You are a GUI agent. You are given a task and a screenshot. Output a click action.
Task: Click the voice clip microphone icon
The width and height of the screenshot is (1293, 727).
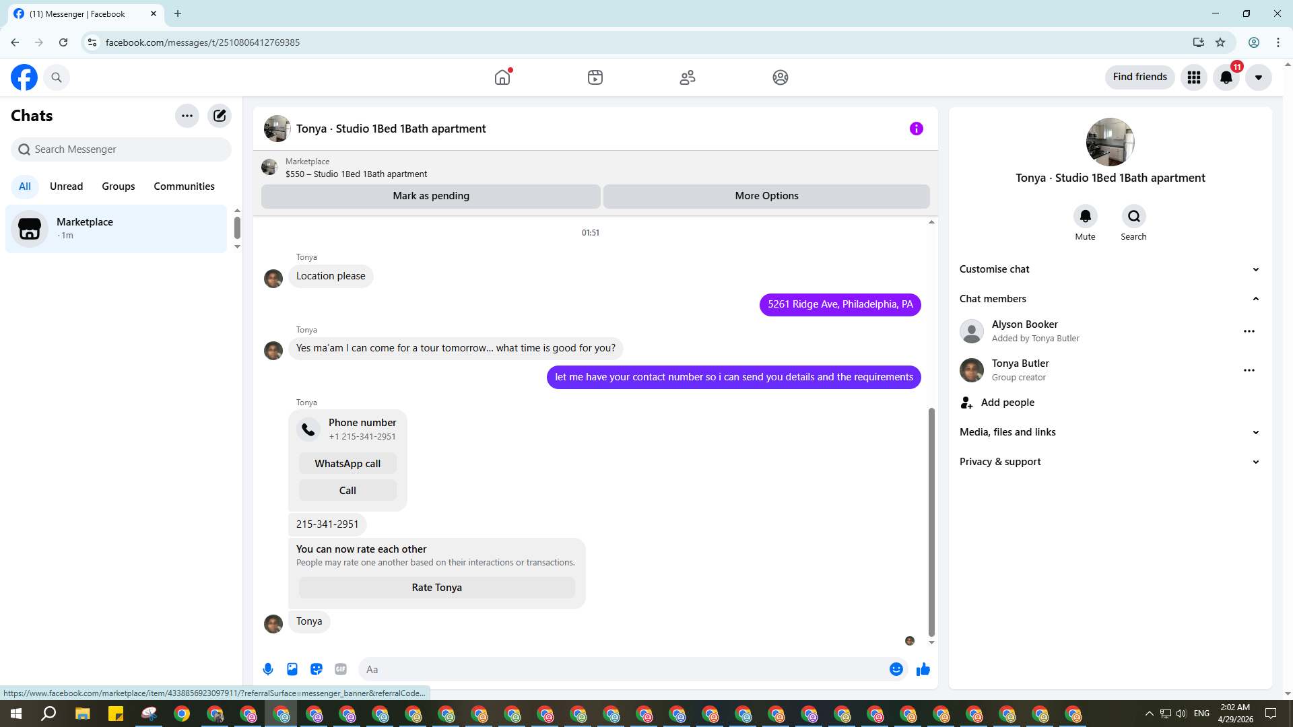[x=268, y=669]
